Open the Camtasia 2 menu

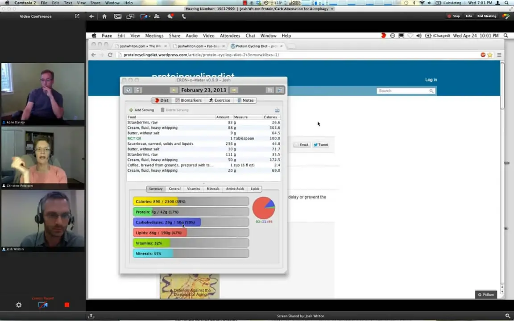pyautogui.click(x=25, y=3)
